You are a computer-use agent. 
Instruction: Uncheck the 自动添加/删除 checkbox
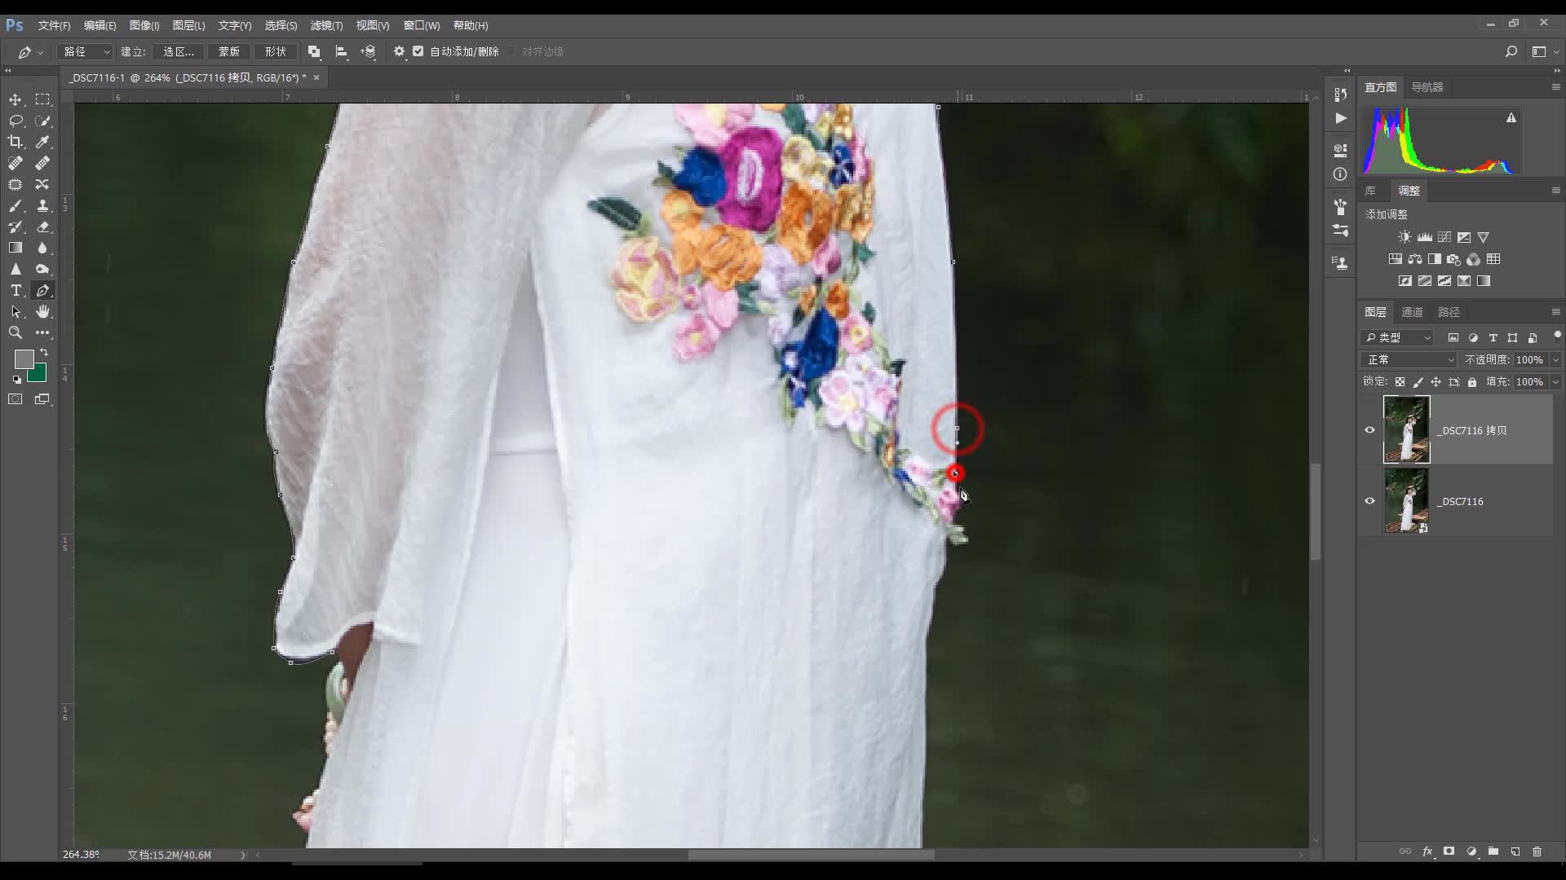coord(418,51)
